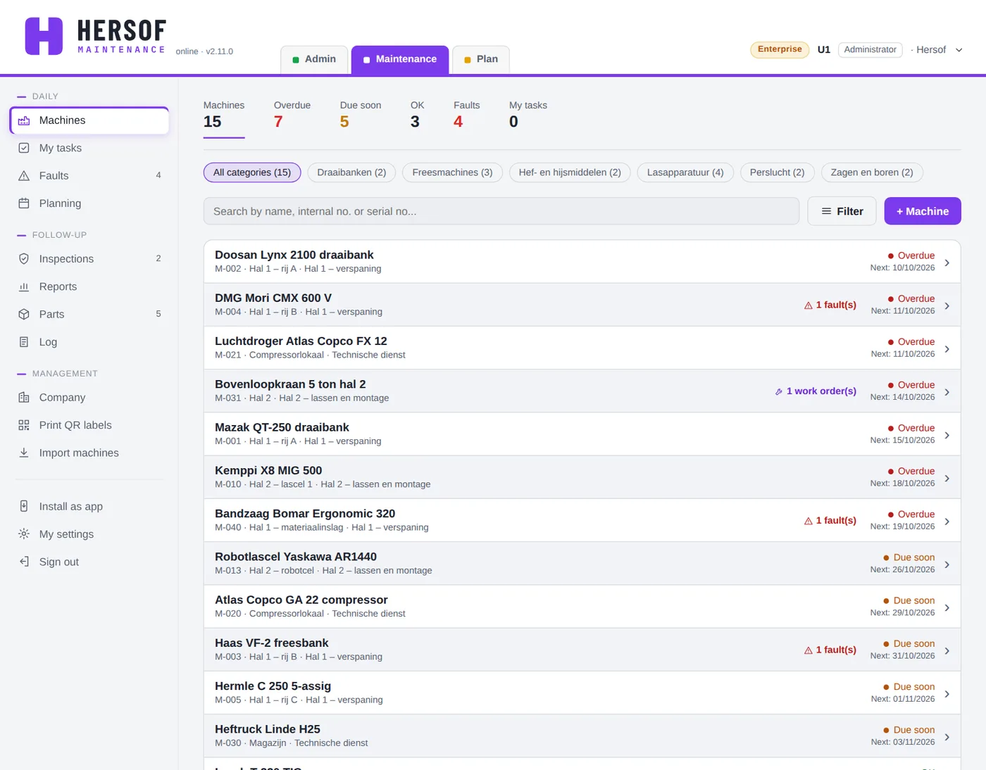Switch to the Admin tab

click(x=314, y=59)
